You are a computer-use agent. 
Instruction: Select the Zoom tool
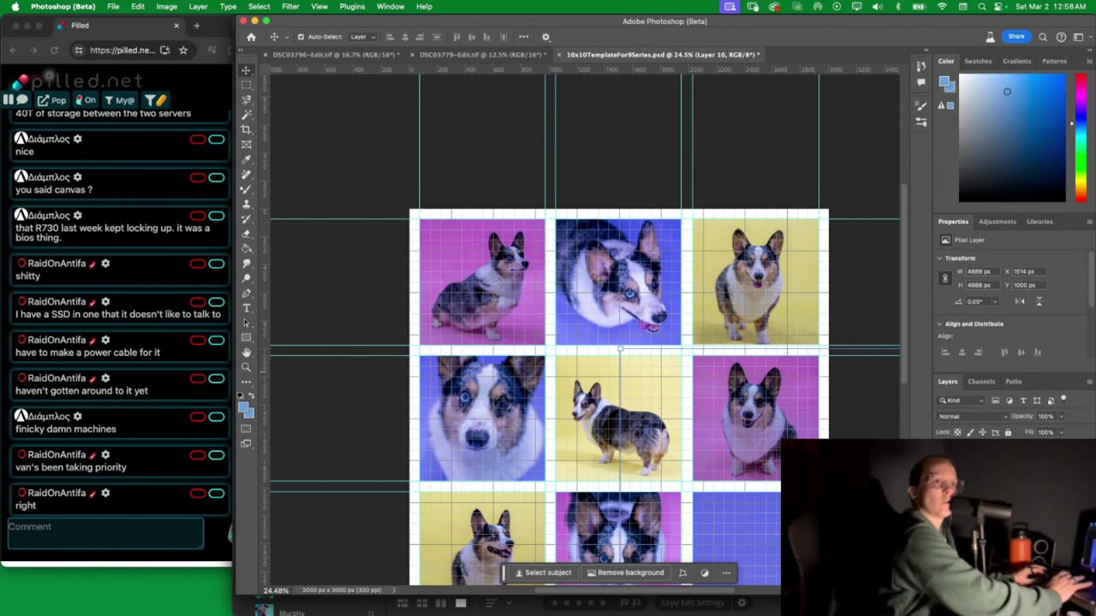tap(246, 367)
